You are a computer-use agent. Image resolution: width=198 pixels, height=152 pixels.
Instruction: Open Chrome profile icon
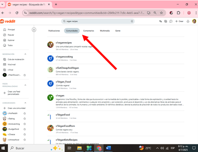coord(189,13)
